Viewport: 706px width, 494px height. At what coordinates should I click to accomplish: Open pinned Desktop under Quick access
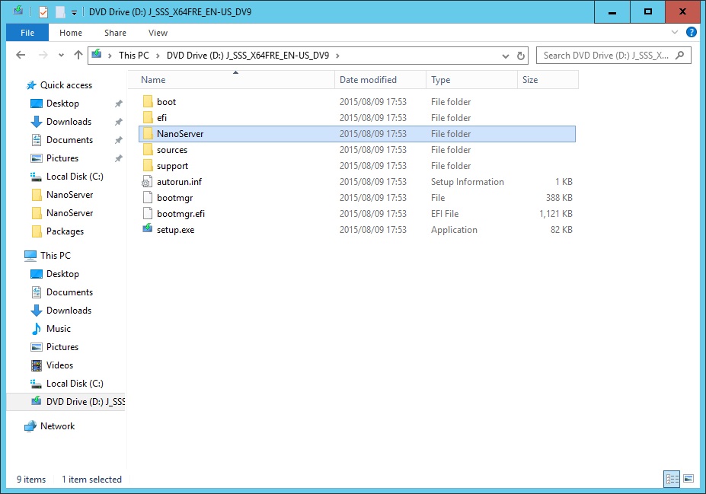[62, 104]
